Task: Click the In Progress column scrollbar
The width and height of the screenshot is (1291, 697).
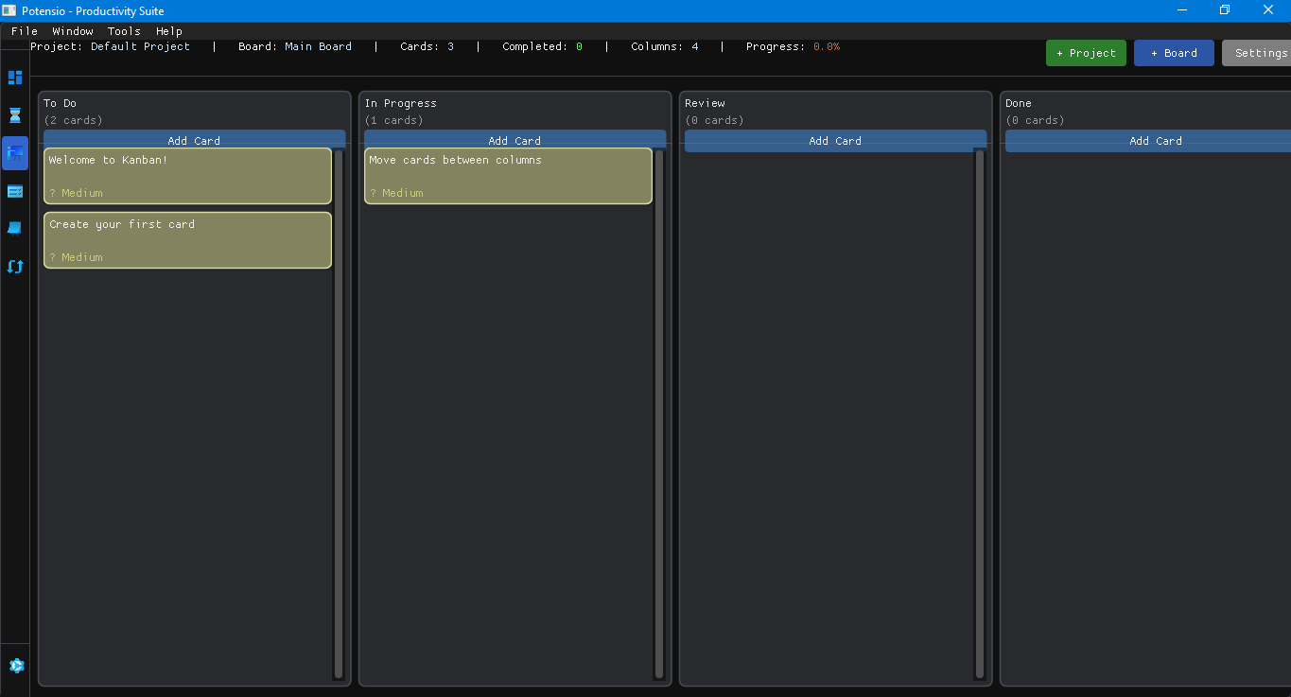Action: pos(659,414)
